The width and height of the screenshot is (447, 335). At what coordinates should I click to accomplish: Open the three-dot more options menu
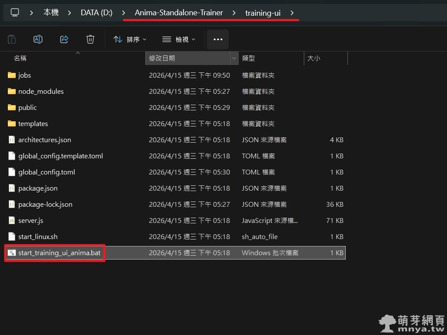[x=218, y=39]
